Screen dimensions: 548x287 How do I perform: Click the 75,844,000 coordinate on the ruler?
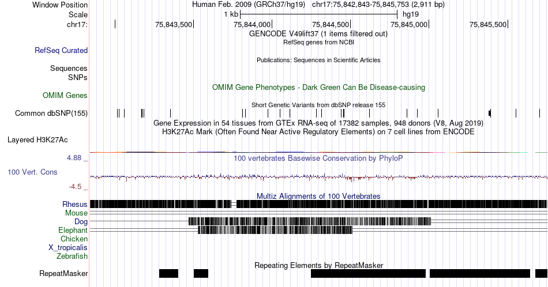(252, 24)
